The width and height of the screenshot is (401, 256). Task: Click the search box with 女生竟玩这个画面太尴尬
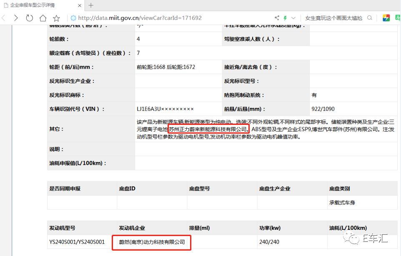pyautogui.click(x=333, y=18)
